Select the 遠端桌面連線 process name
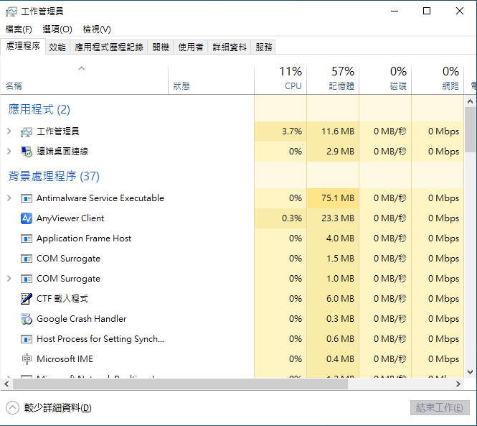This screenshot has height=426, width=477. (x=62, y=152)
